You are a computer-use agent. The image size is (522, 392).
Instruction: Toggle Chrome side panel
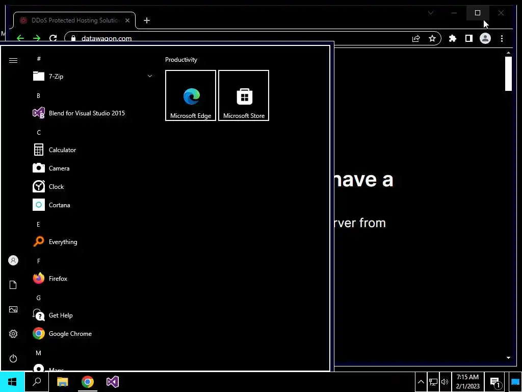tap(469, 39)
